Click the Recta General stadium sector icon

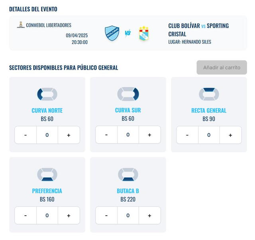[209, 94]
